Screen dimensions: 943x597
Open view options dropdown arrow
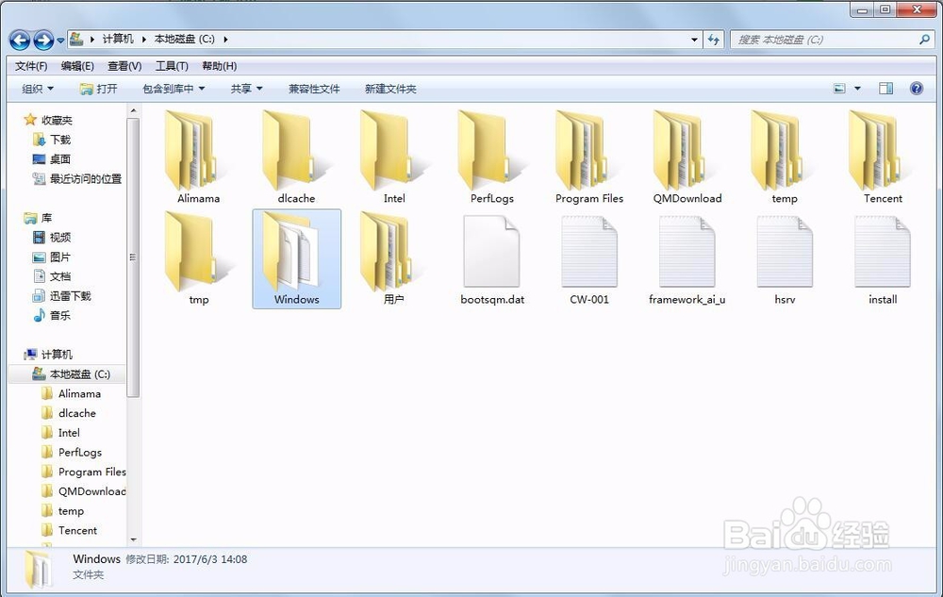point(857,89)
